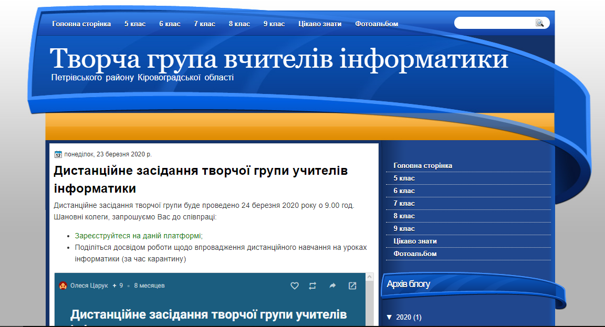Click the Архів блогу heading
Screen dimensions: 605x327
coord(408,284)
